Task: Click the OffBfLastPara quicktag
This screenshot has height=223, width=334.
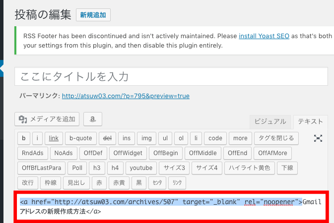Action: [41, 168]
